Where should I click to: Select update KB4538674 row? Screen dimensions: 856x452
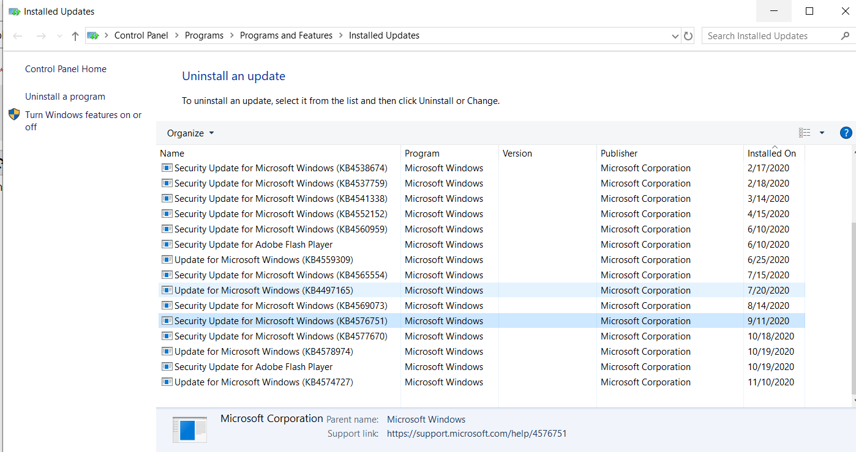[x=481, y=168]
